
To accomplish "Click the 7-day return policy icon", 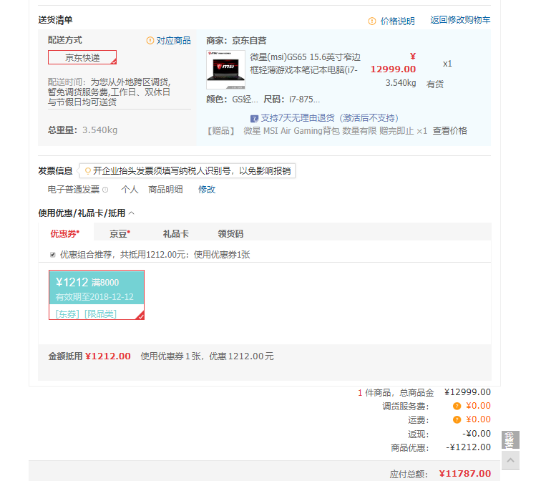I will tap(254, 118).
